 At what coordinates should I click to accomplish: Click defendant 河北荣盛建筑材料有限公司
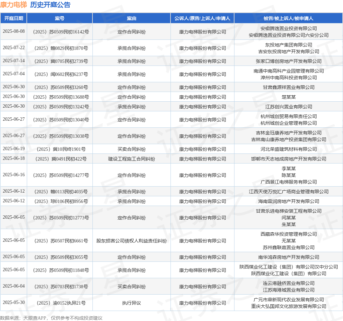click(288, 149)
